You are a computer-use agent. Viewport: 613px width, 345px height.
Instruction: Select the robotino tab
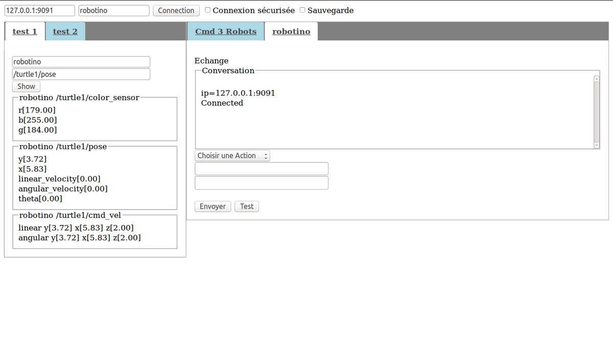click(291, 32)
